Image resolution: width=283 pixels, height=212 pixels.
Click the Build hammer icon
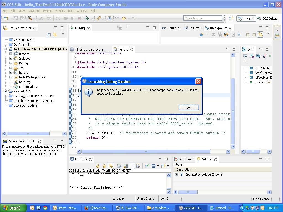[x=30, y=18]
